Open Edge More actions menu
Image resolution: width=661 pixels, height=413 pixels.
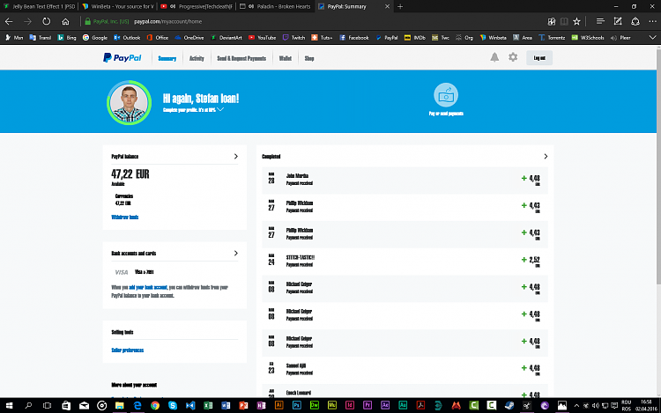(x=652, y=21)
